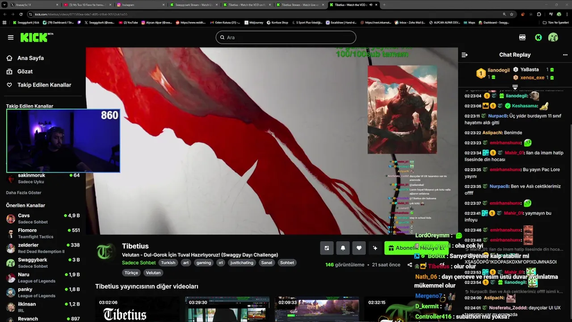Go back in browser
This screenshot has width=572, height=322.
click(x=4, y=14)
